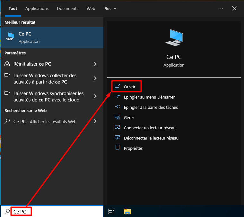Click the search magnifier icon in taskbar box

(7, 212)
